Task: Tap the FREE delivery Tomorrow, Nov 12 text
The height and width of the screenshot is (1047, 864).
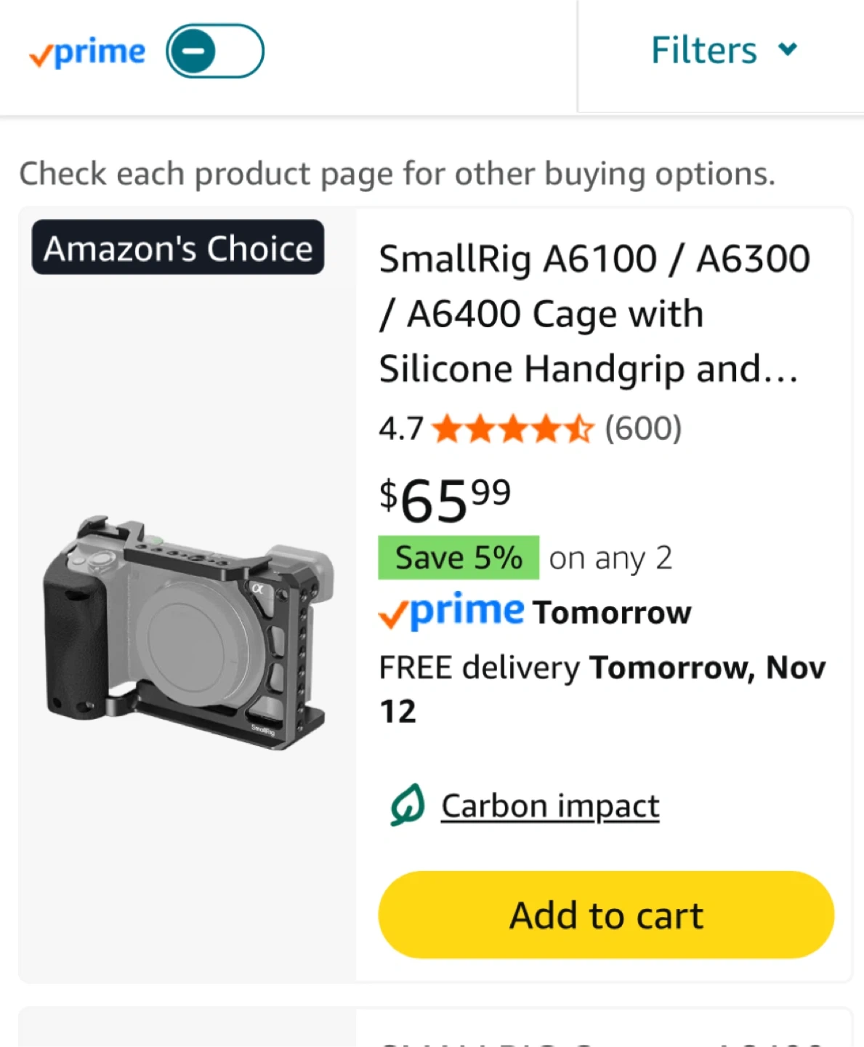Action: (x=602, y=687)
